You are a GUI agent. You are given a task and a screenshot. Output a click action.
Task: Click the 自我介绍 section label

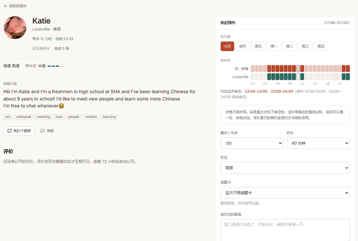click(x=10, y=84)
